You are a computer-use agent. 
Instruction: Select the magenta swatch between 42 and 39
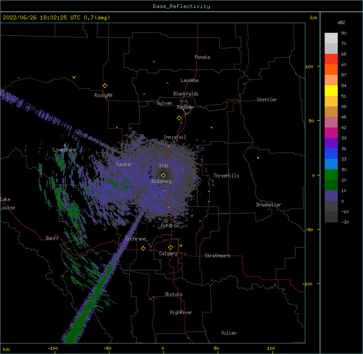coord(331,132)
